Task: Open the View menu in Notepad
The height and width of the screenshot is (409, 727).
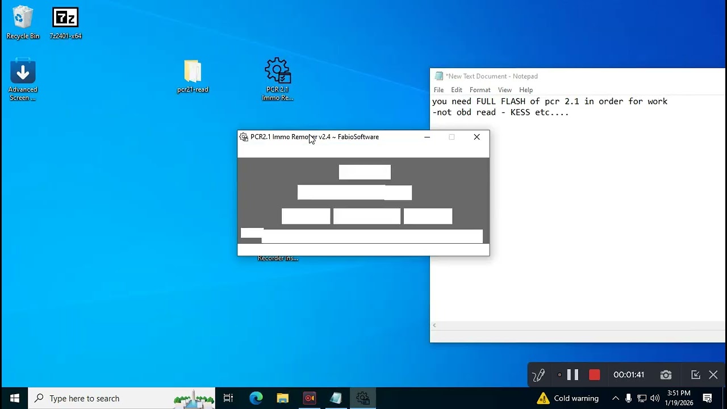Action: point(505,90)
